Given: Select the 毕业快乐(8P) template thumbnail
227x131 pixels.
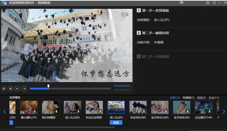Looking at the screenshot, I should pos(138,107).
